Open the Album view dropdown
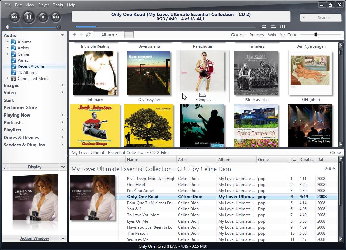The width and height of the screenshot is (346, 250). 109,35
